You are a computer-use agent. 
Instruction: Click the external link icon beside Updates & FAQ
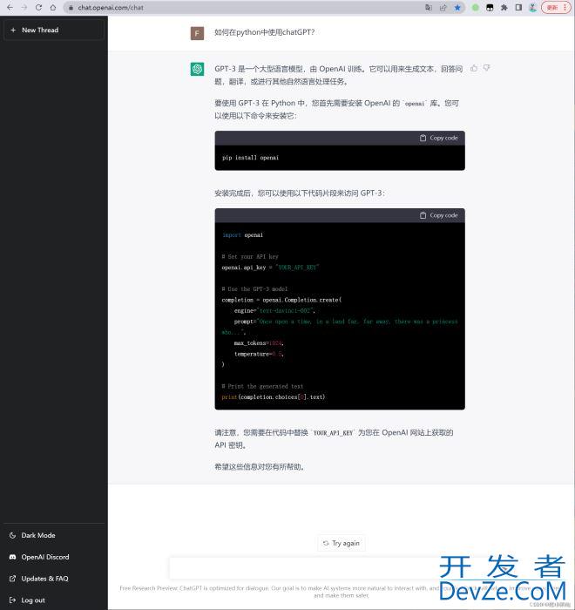click(x=13, y=579)
